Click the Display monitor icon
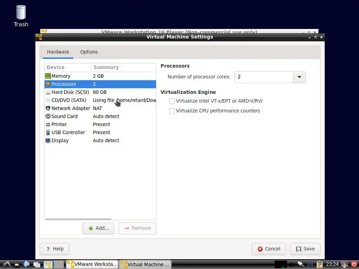 pyautogui.click(x=48, y=140)
